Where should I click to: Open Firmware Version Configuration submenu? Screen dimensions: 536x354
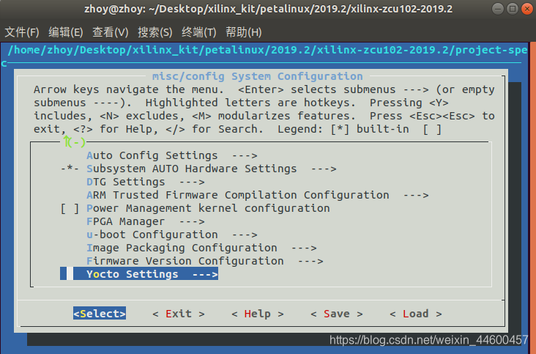[x=205, y=261]
